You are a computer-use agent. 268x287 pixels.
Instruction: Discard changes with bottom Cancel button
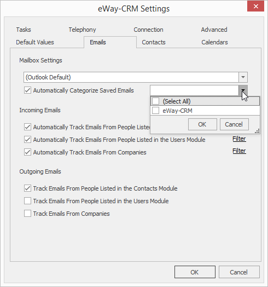239,272
